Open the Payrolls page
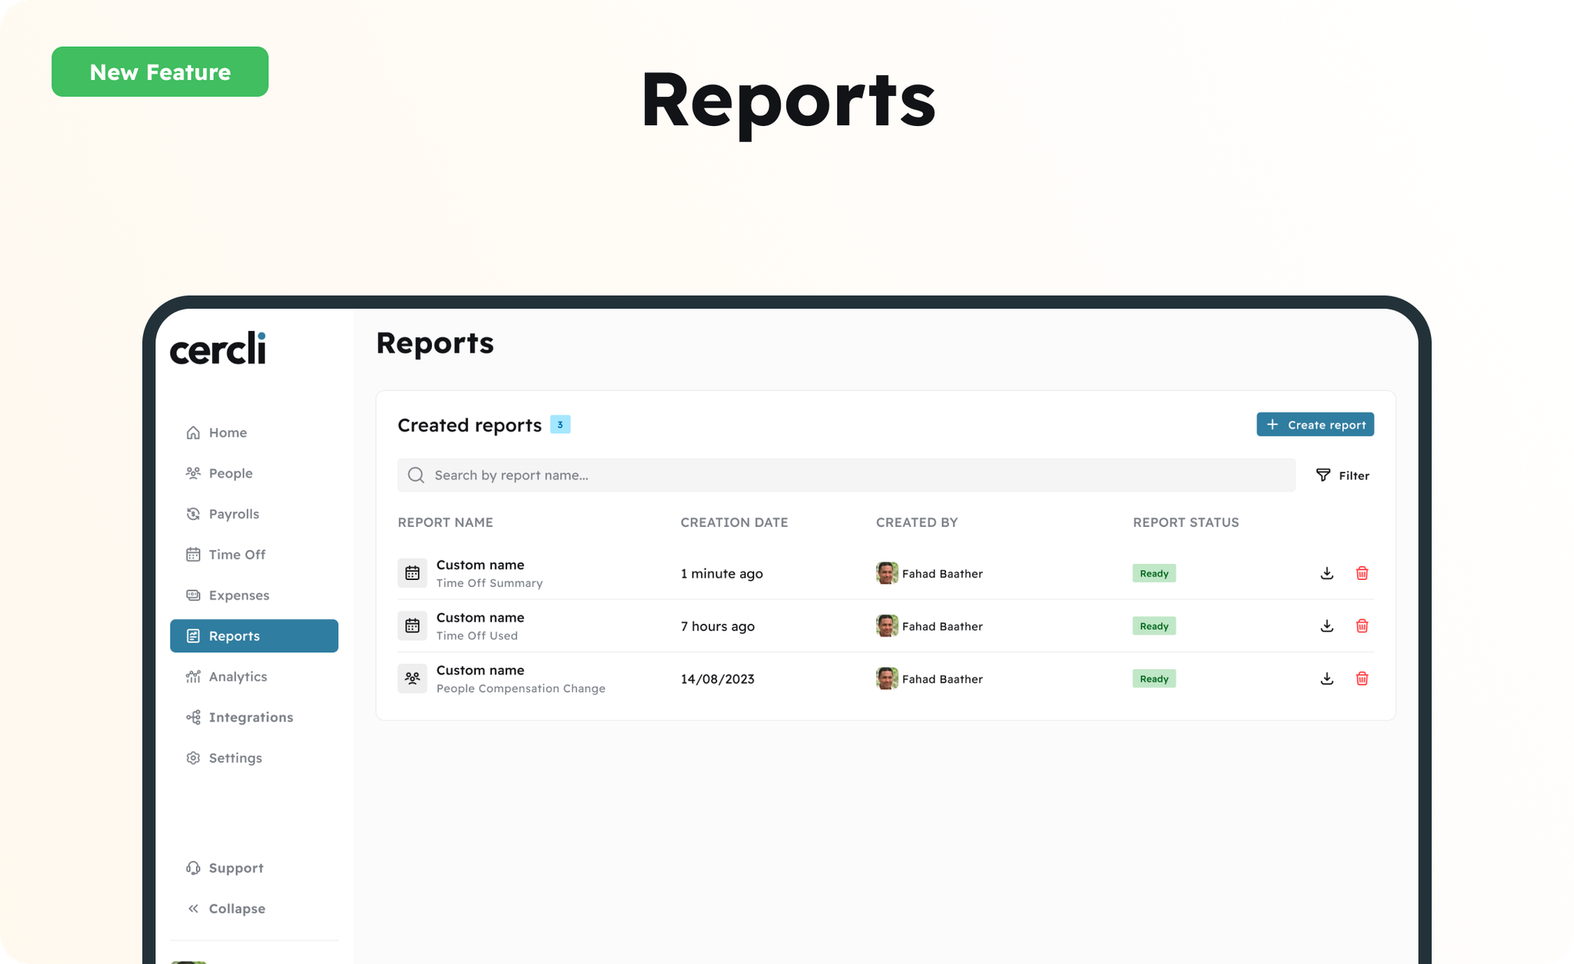The image size is (1574, 964). coord(254,514)
